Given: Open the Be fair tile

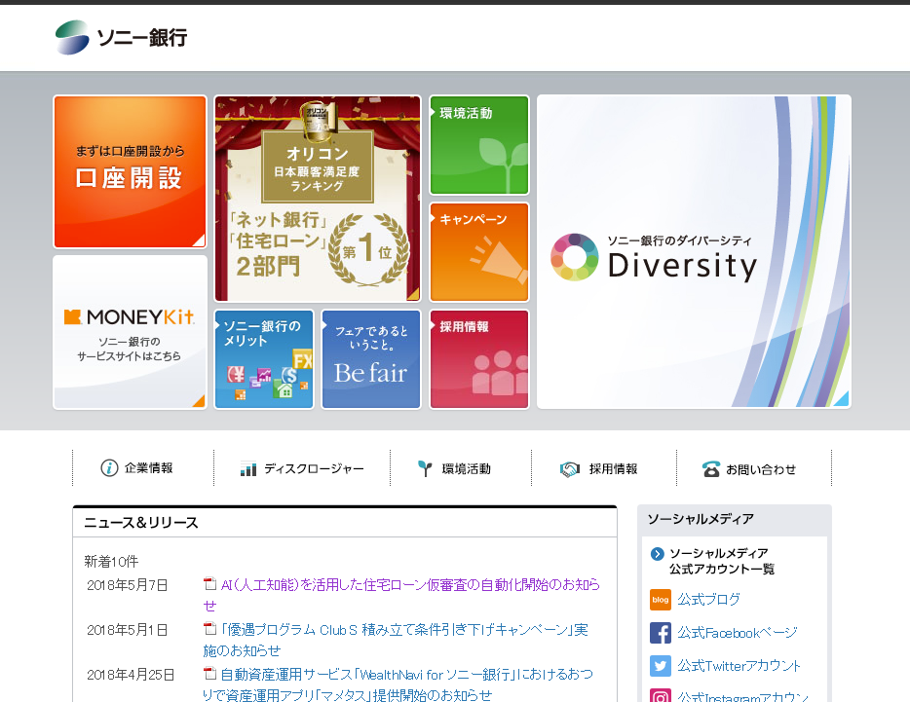Looking at the screenshot, I should tap(371, 359).
